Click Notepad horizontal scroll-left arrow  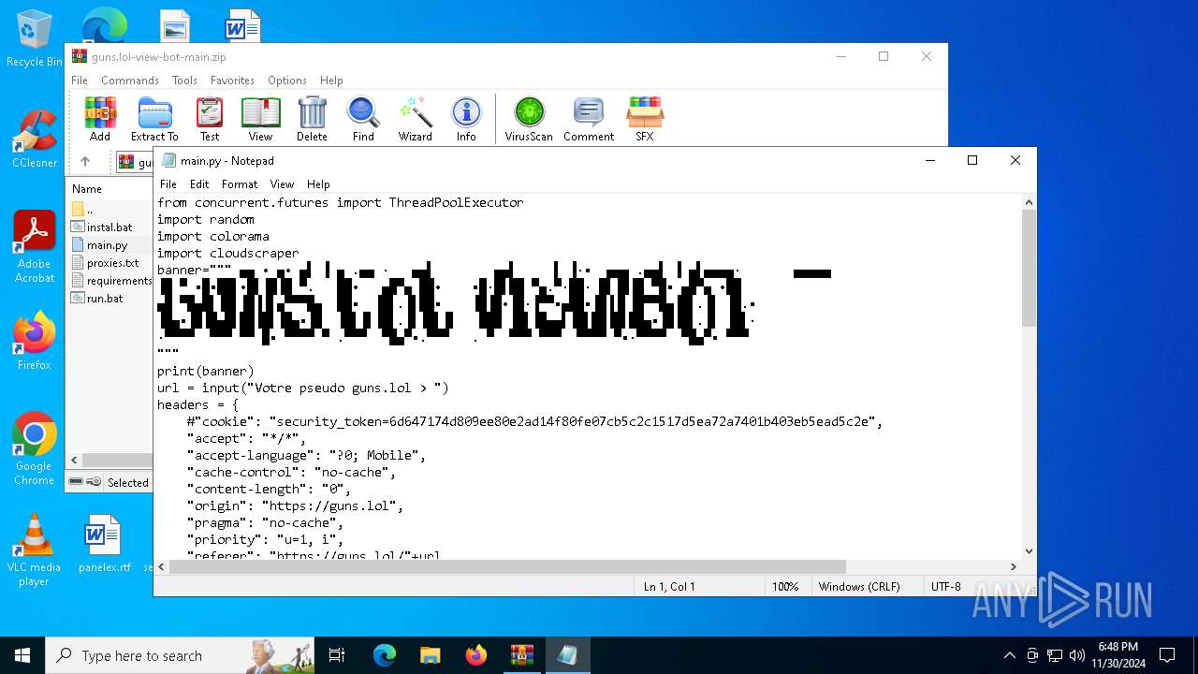click(162, 567)
